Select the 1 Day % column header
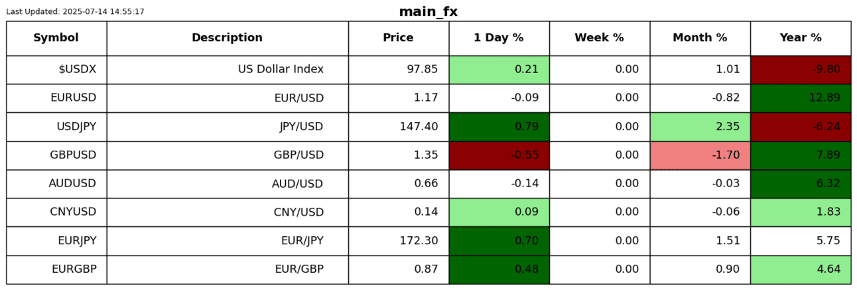Screen dimensions: 857x290 [x=499, y=38]
